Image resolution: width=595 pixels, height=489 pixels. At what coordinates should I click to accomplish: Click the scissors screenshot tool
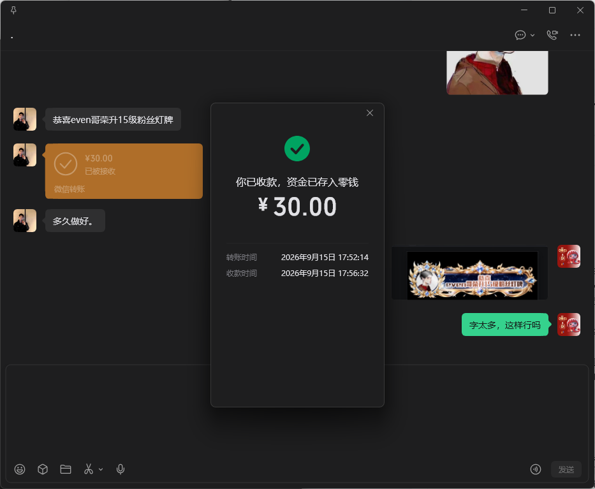[89, 469]
